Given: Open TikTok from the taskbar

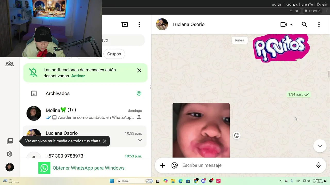Looking at the screenshot, I should click(218, 181).
